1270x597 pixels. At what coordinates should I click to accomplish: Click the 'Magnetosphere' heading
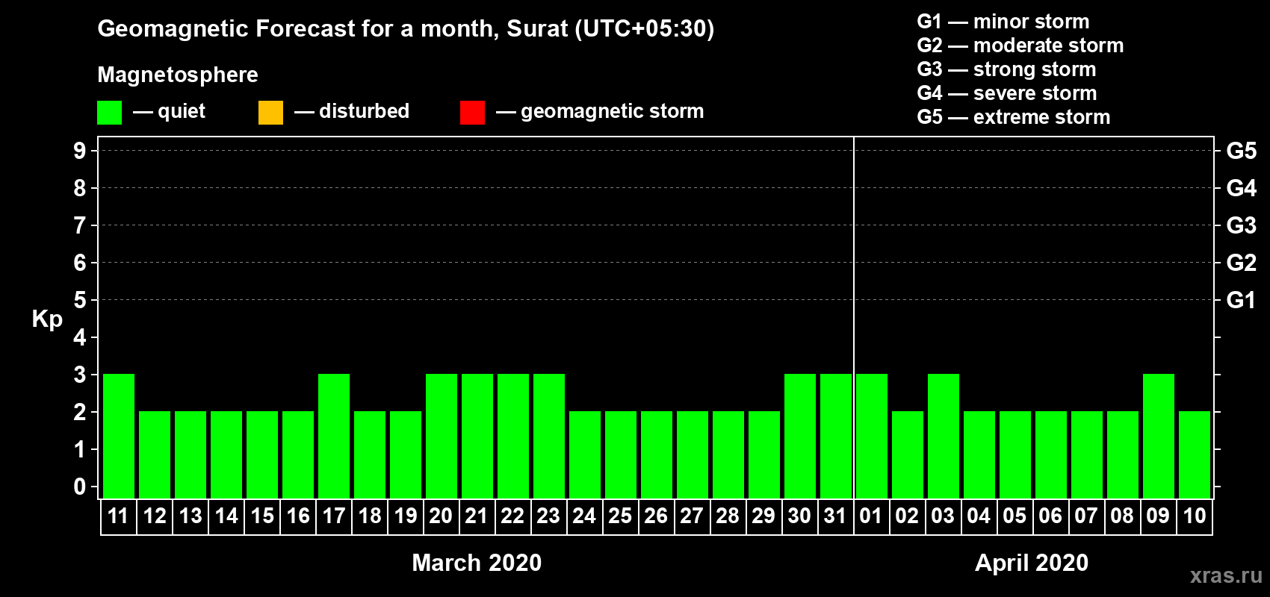click(178, 75)
